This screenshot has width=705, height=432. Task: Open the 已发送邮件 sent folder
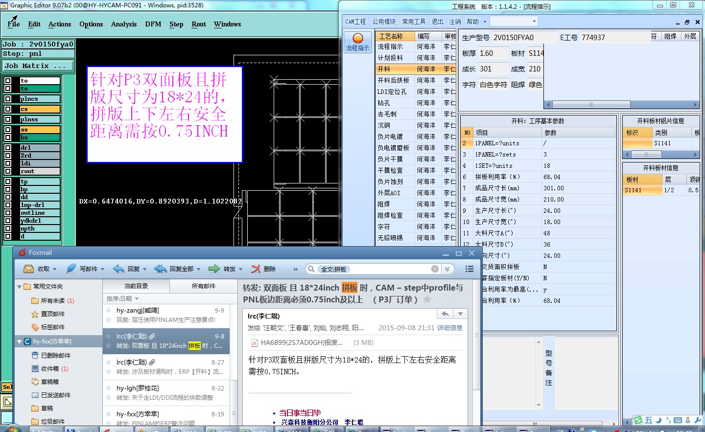tap(51, 395)
